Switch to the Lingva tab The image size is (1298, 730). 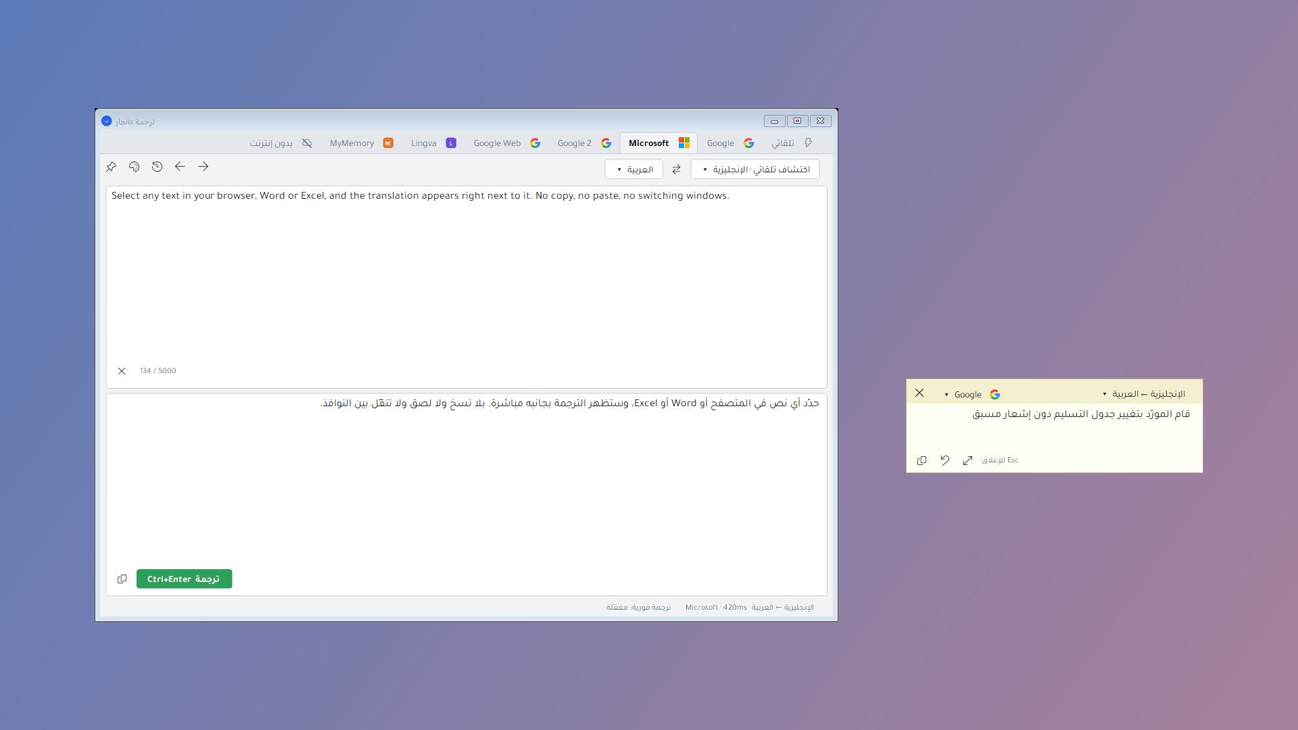433,143
